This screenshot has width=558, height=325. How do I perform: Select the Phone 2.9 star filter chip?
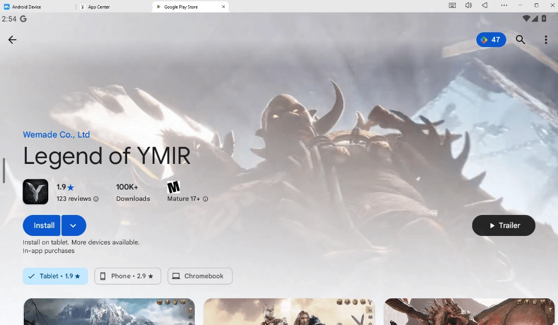click(128, 276)
